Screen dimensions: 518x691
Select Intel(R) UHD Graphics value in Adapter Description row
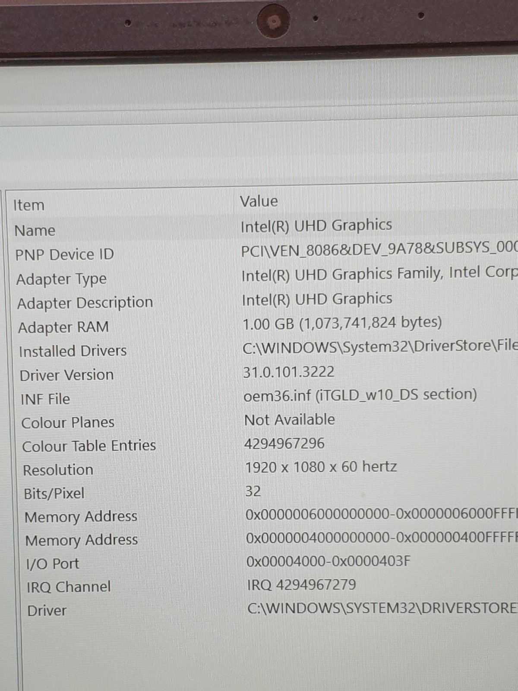[x=317, y=299]
